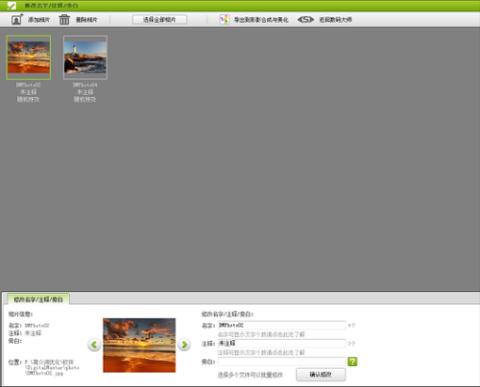The height and width of the screenshot is (387, 480).
Task: Click the 导出到影音合成与美化 label
Action: [261, 20]
